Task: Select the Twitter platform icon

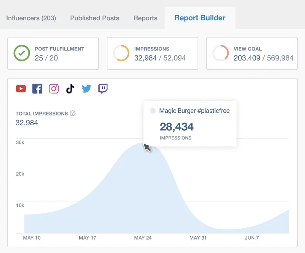Action: [x=87, y=88]
